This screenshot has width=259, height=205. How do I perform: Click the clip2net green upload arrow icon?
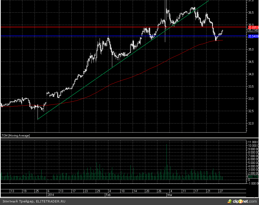(x=229, y=201)
